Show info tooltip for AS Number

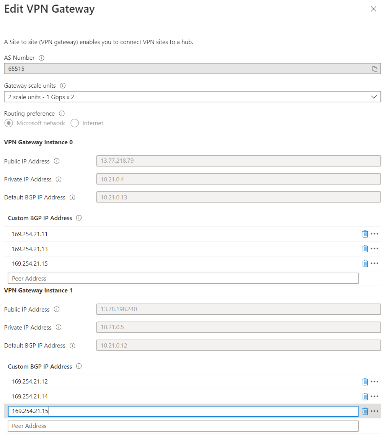42,58
